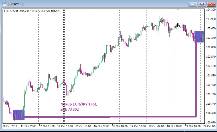Click price label 100.770 on price scale
217x132 pixels.
click(x=211, y=104)
